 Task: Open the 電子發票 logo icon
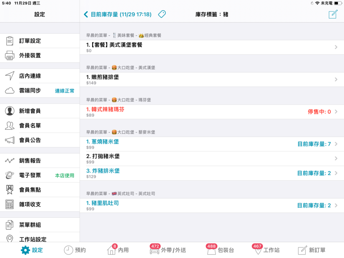click(10, 175)
